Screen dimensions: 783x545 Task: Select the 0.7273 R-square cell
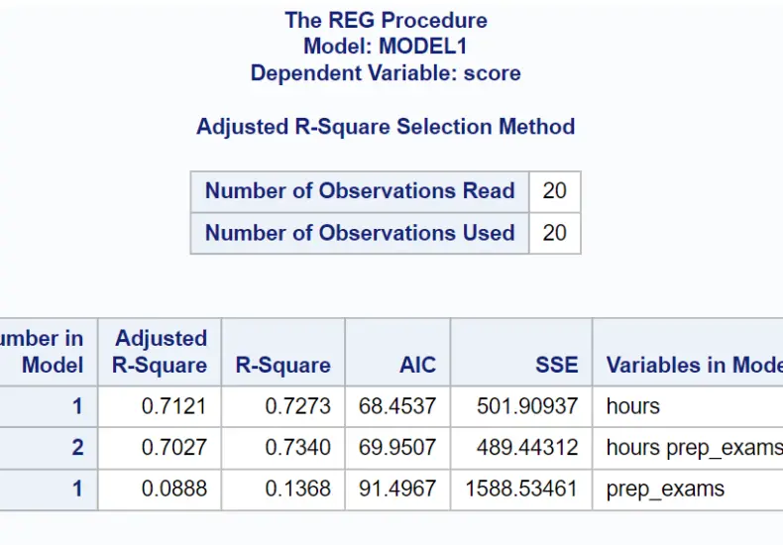click(x=282, y=406)
